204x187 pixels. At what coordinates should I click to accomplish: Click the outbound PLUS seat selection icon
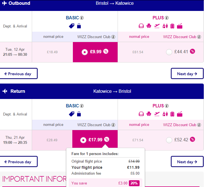point(149,26)
